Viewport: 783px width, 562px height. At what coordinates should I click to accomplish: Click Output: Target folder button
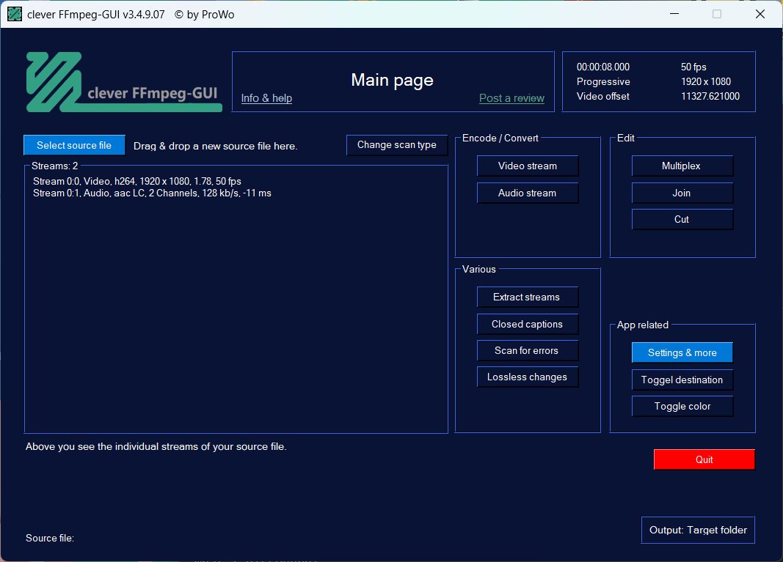click(698, 530)
